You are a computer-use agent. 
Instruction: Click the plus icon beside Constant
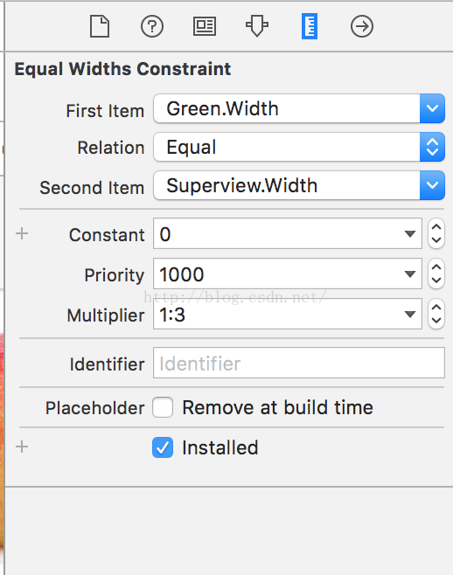[22, 233]
